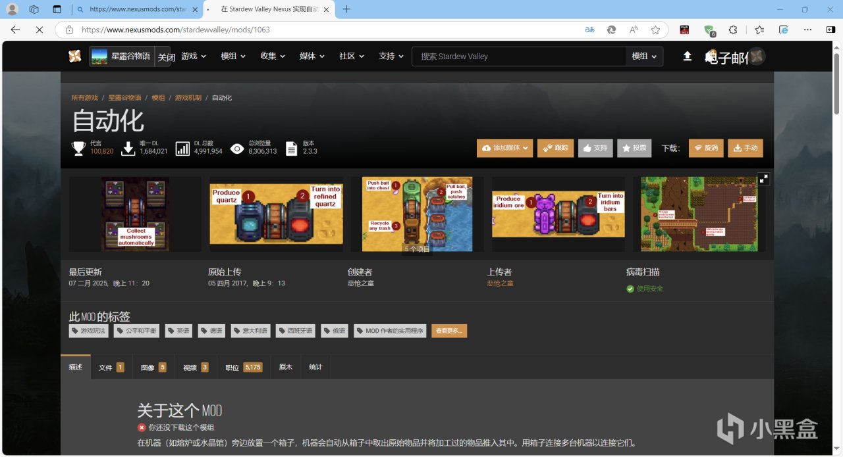Download using the 手动 button
The image size is (843, 457).
tap(746, 148)
